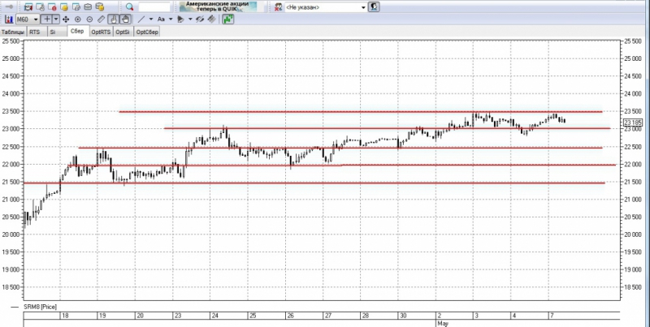Select the ruler measurement tool
Screen dimensions: 650x327
pos(101,19)
